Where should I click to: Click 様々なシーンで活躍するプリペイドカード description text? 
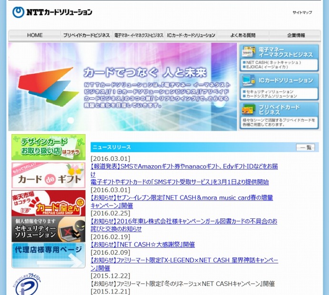tap(279, 122)
